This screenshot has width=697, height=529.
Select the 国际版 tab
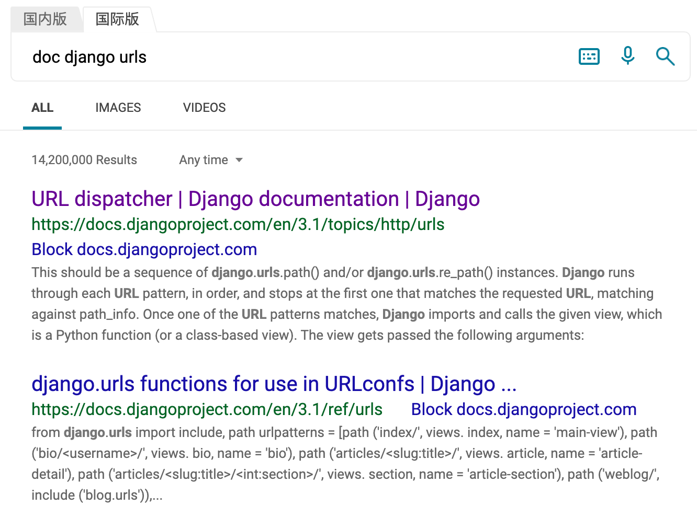(117, 19)
